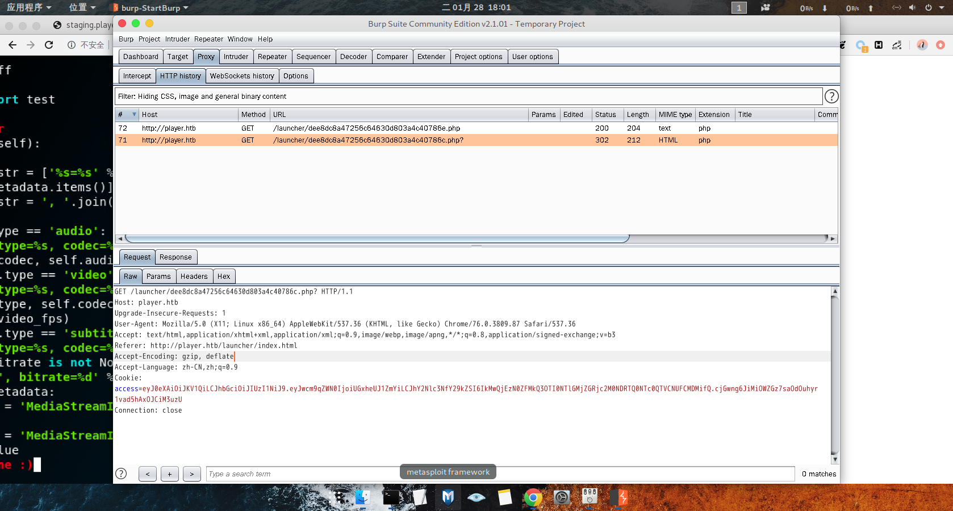Open the Intruder menu in menu bar

tap(177, 39)
